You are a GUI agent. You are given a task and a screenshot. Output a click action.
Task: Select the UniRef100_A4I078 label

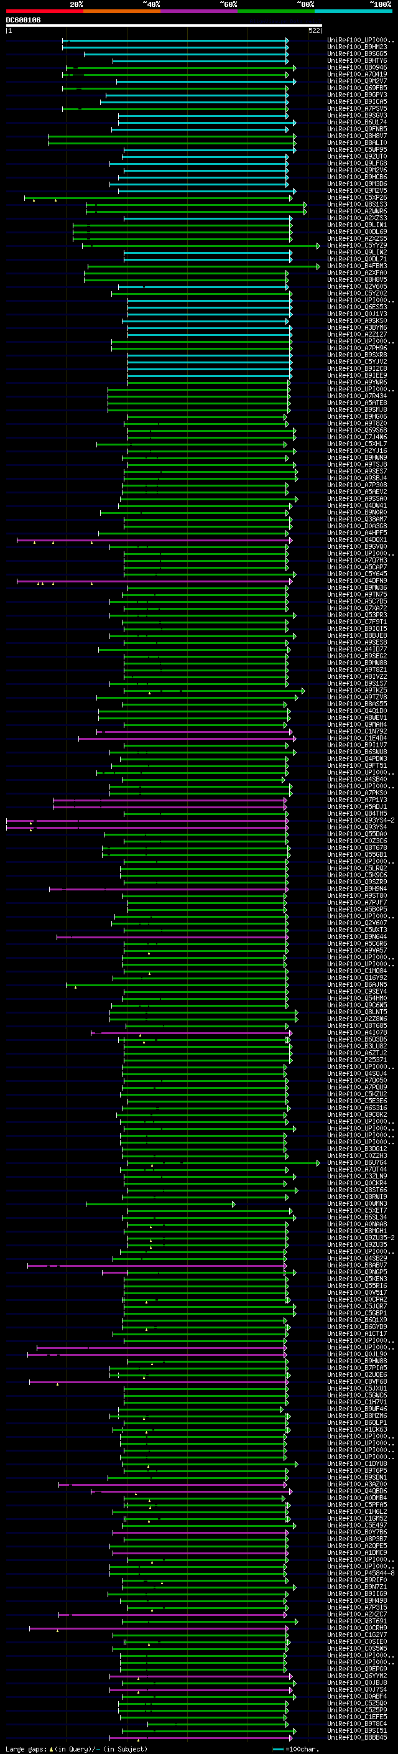click(357, 1033)
